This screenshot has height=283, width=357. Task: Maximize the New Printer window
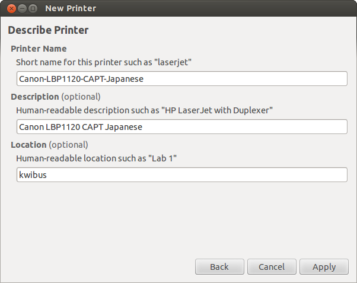pyautogui.click(x=33, y=9)
